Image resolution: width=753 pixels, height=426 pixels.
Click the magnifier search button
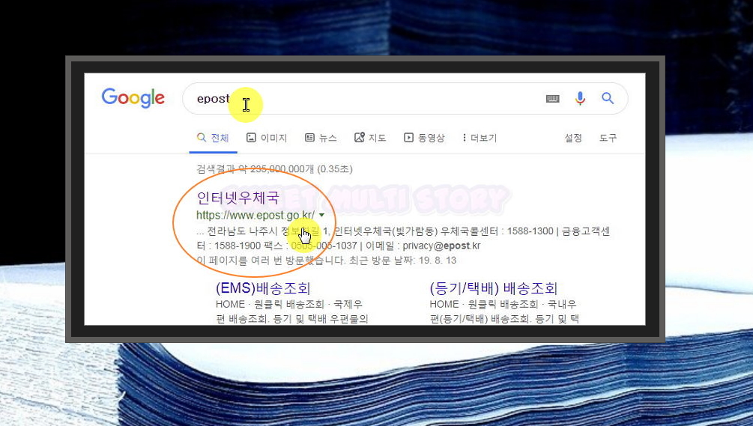[x=608, y=98]
